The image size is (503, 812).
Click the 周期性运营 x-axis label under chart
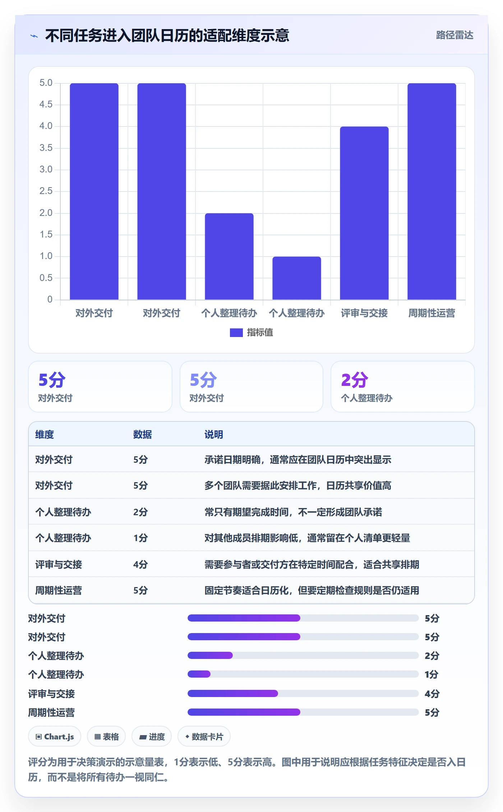[x=432, y=313]
